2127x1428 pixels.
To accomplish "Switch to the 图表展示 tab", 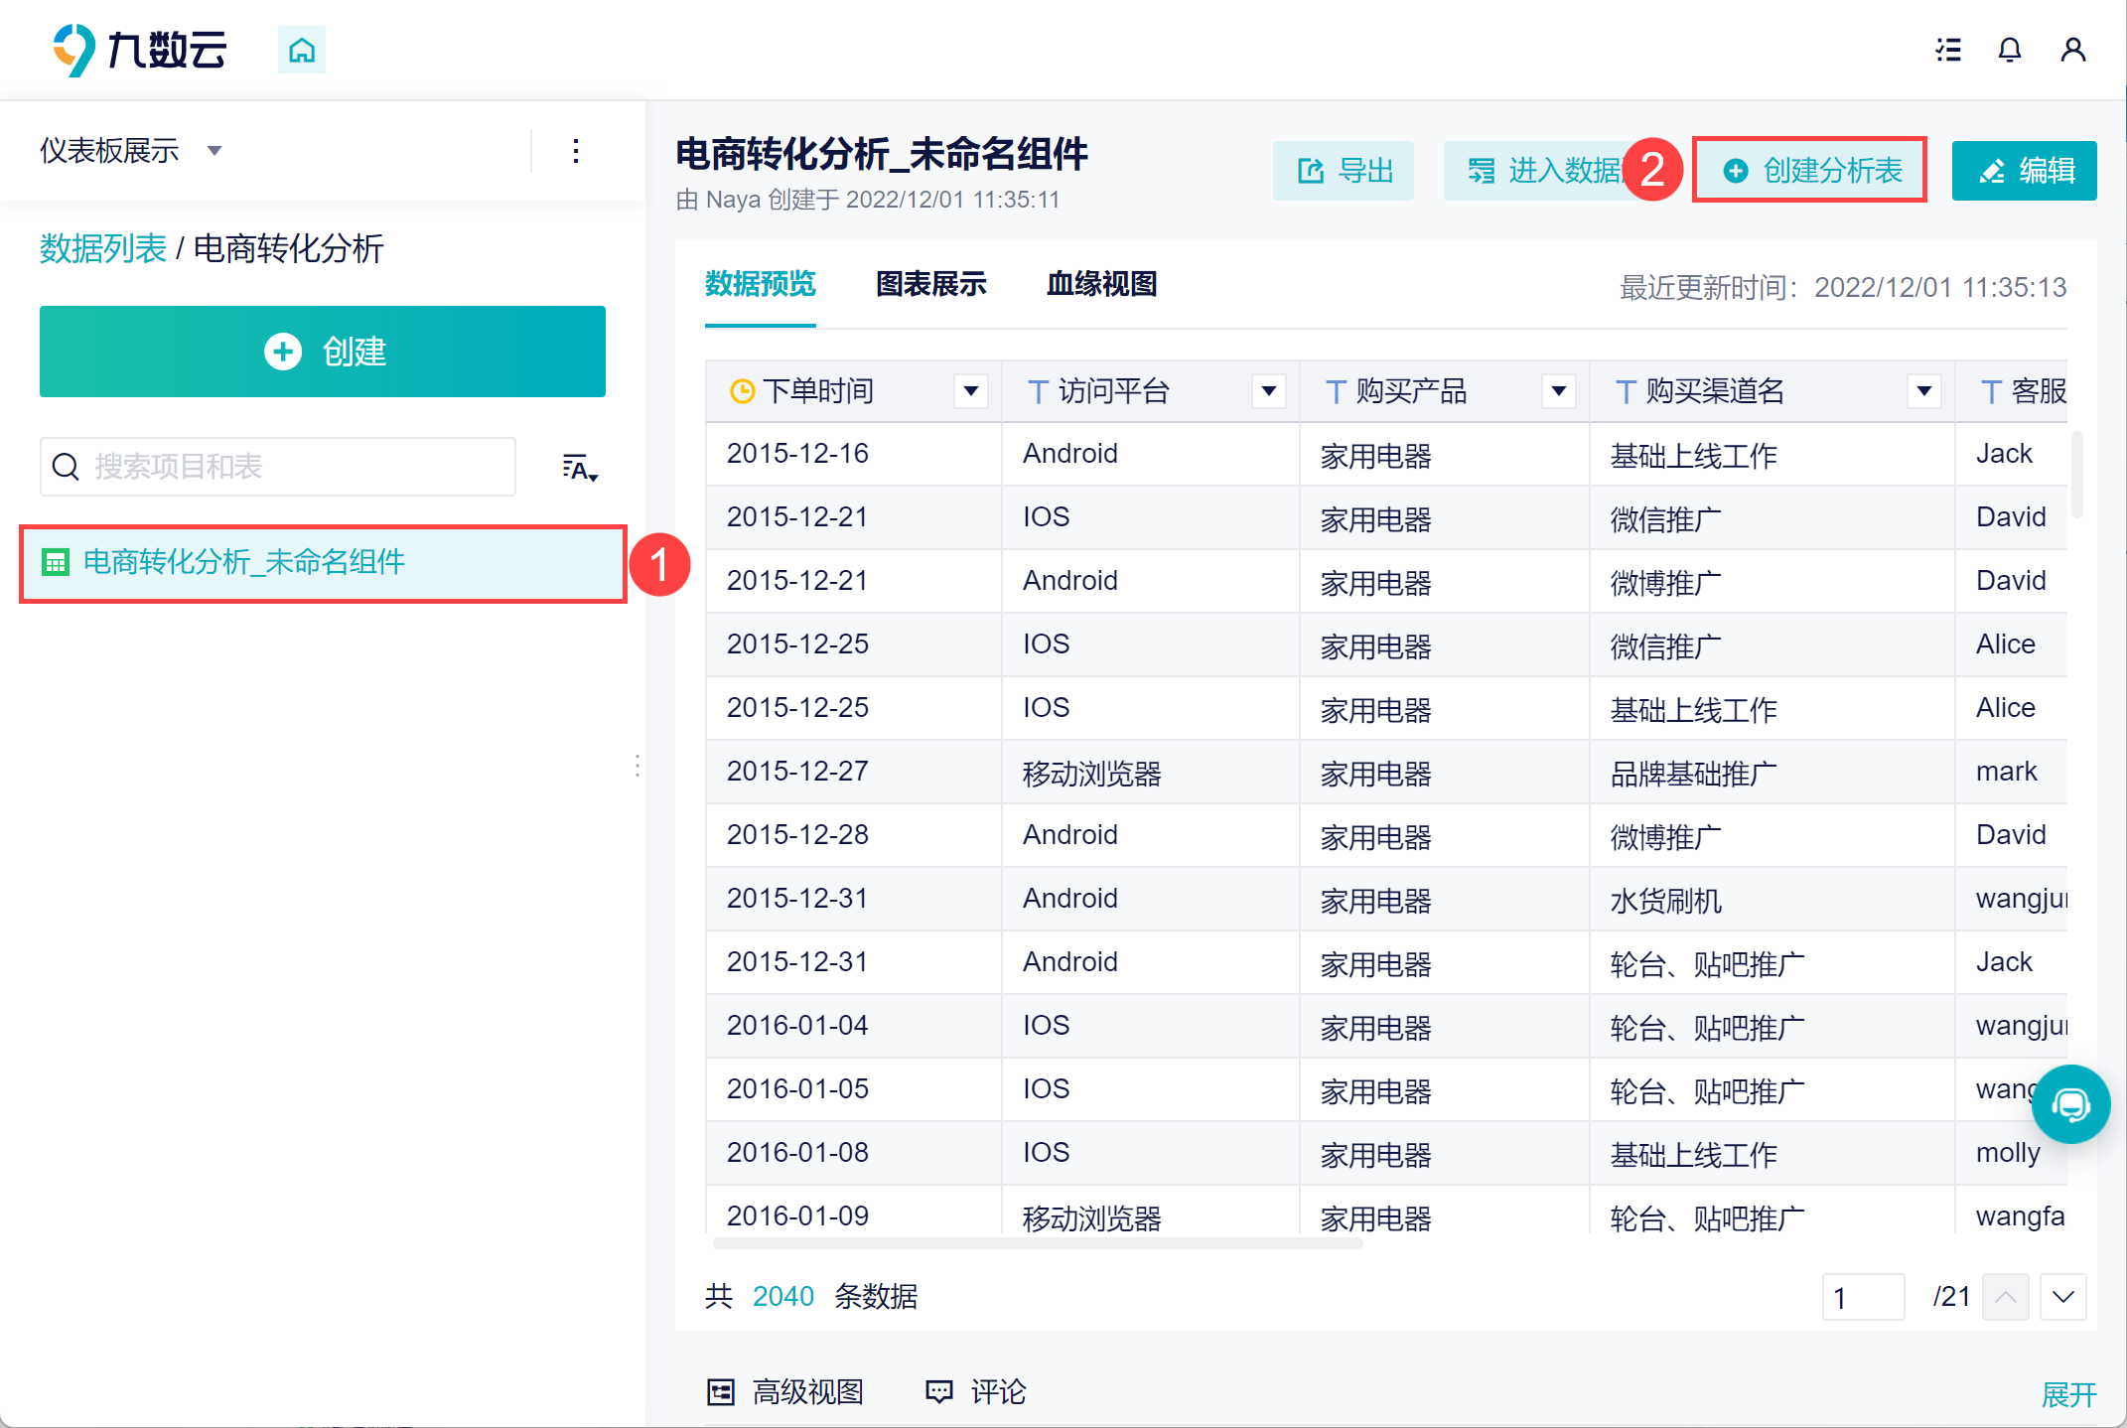I will 930,284.
